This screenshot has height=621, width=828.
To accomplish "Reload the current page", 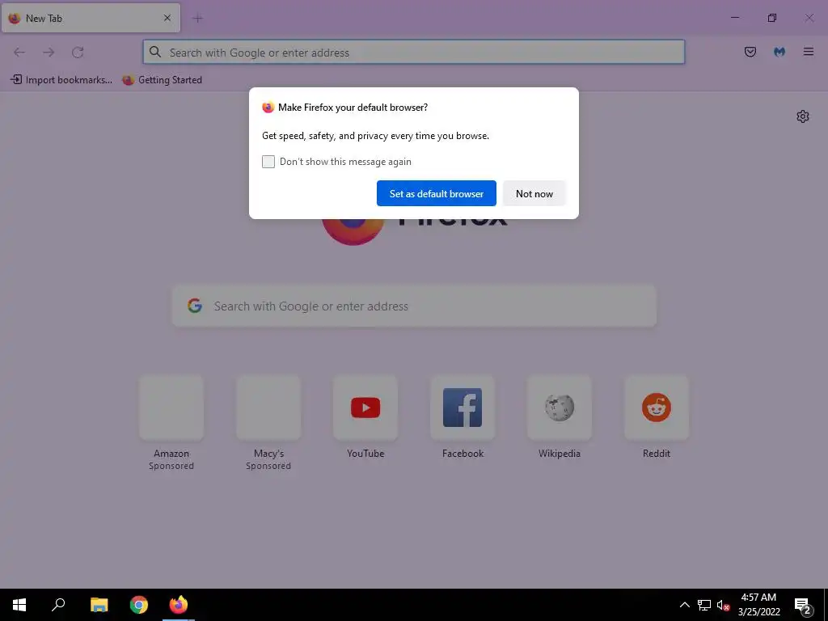I will click(78, 52).
